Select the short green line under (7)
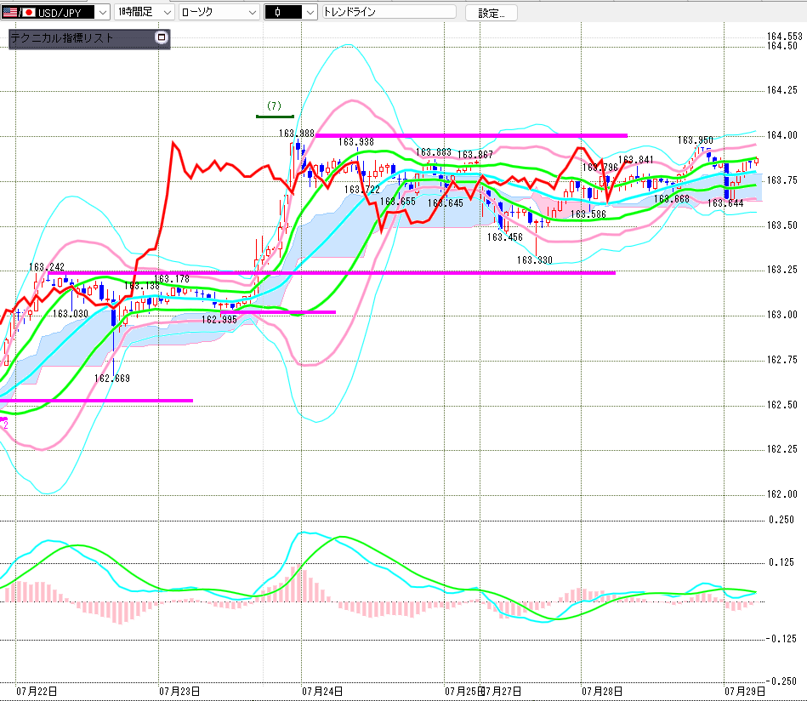The width and height of the screenshot is (807, 701). pos(275,117)
